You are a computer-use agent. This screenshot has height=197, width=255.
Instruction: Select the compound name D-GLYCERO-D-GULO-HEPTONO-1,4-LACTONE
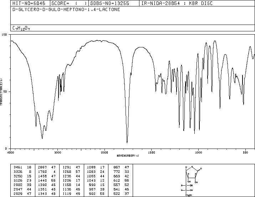(x=66, y=10)
